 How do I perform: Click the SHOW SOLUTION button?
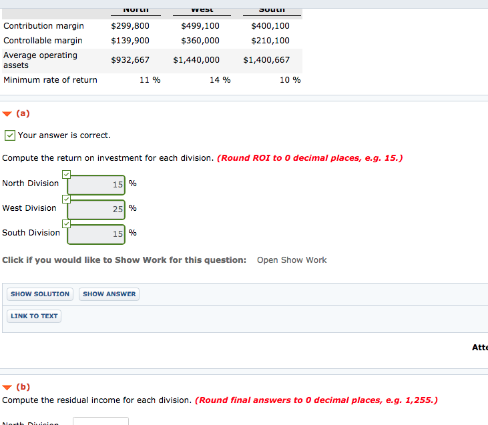40,294
